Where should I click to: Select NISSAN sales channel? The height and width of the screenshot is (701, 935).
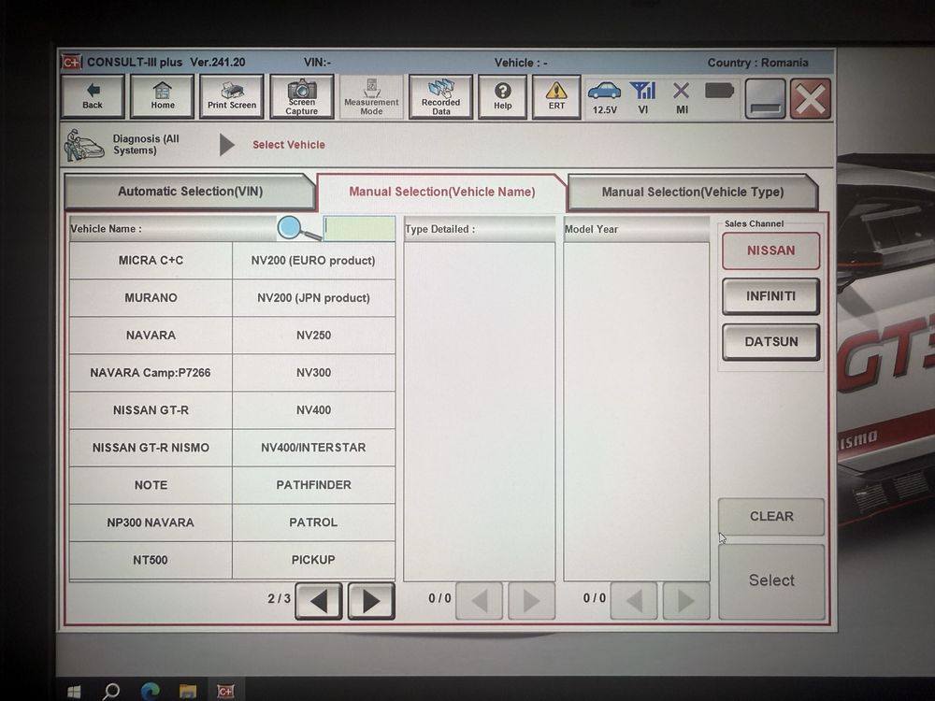pos(771,250)
